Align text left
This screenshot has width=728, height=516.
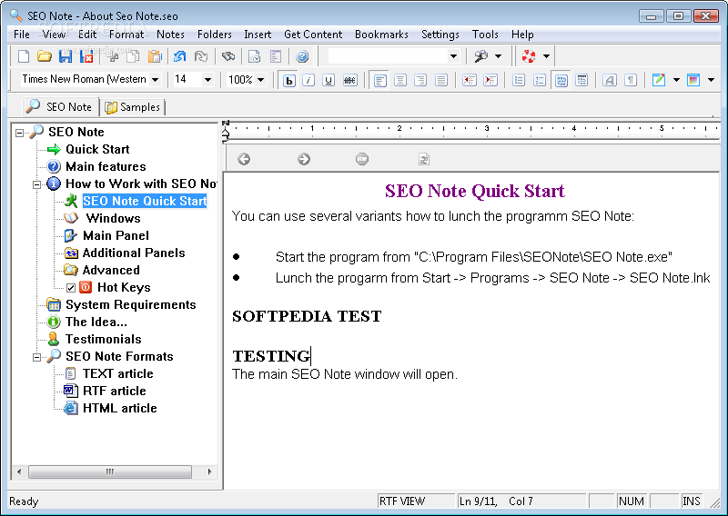[x=379, y=80]
